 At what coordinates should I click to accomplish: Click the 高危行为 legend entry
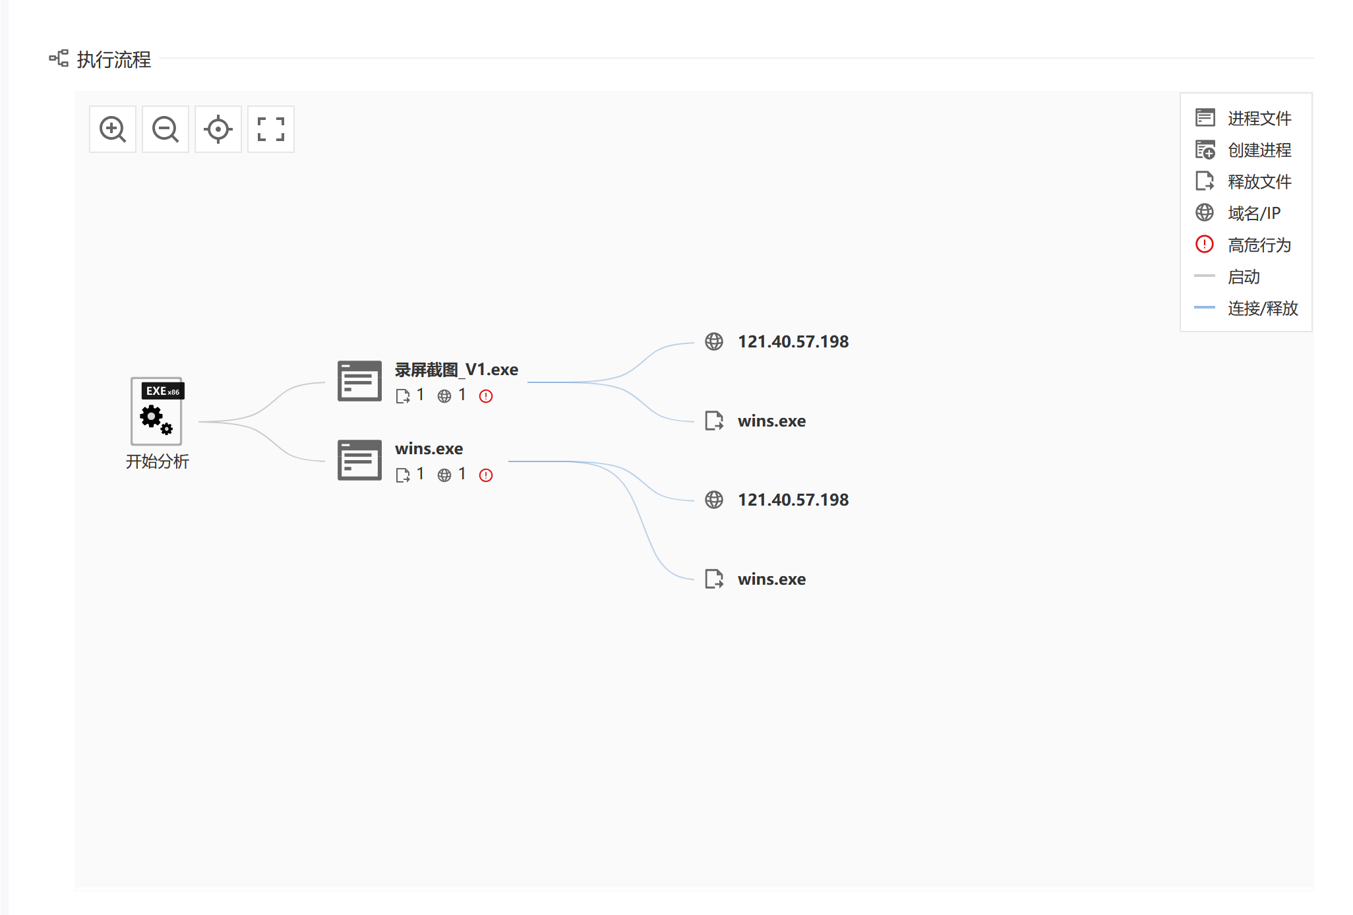tap(1259, 245)
